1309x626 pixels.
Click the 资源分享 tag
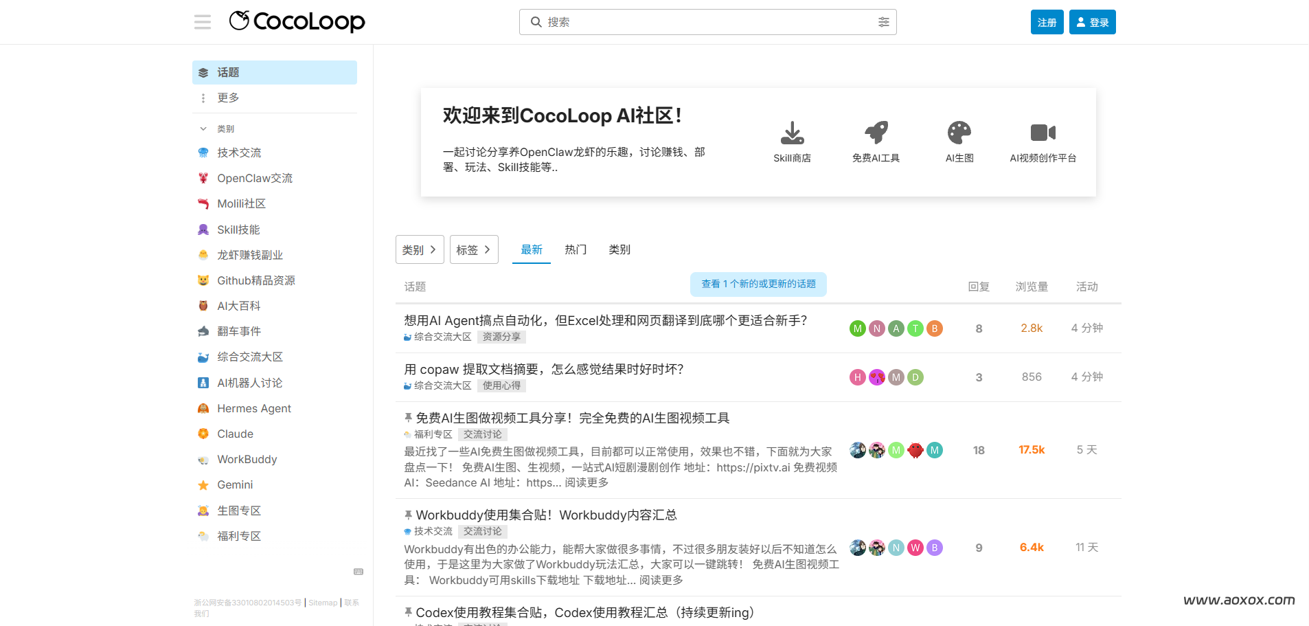501,337
